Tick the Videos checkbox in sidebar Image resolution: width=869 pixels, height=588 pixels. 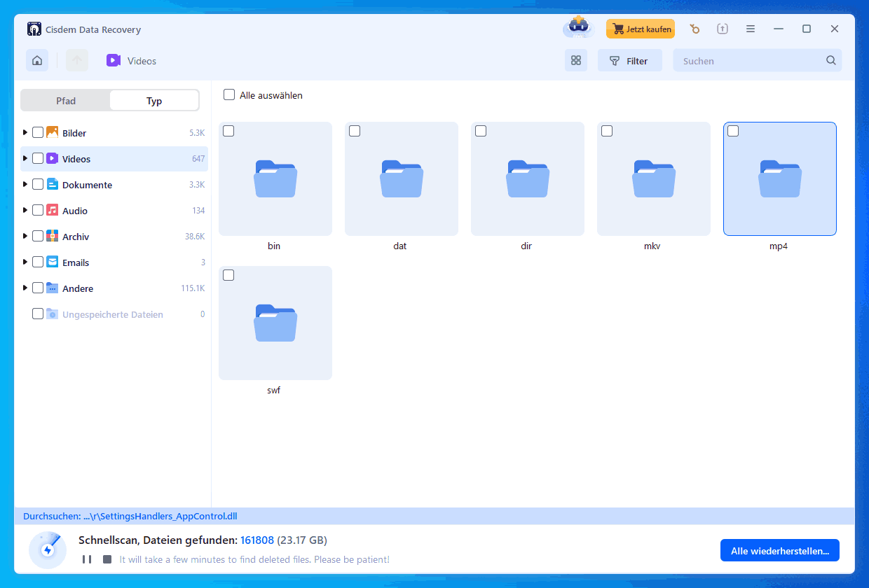38,158
